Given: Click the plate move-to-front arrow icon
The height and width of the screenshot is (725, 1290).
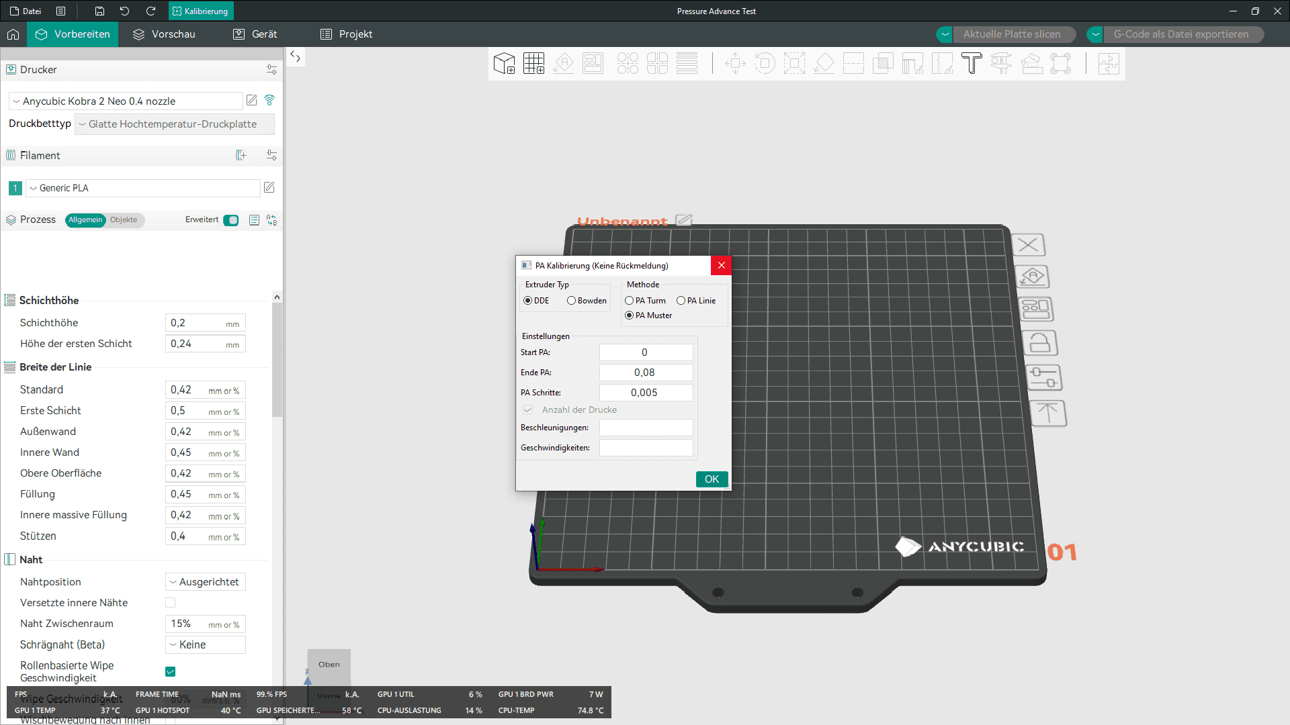Looking at the screenshot, I should [x=1047, y=413].
